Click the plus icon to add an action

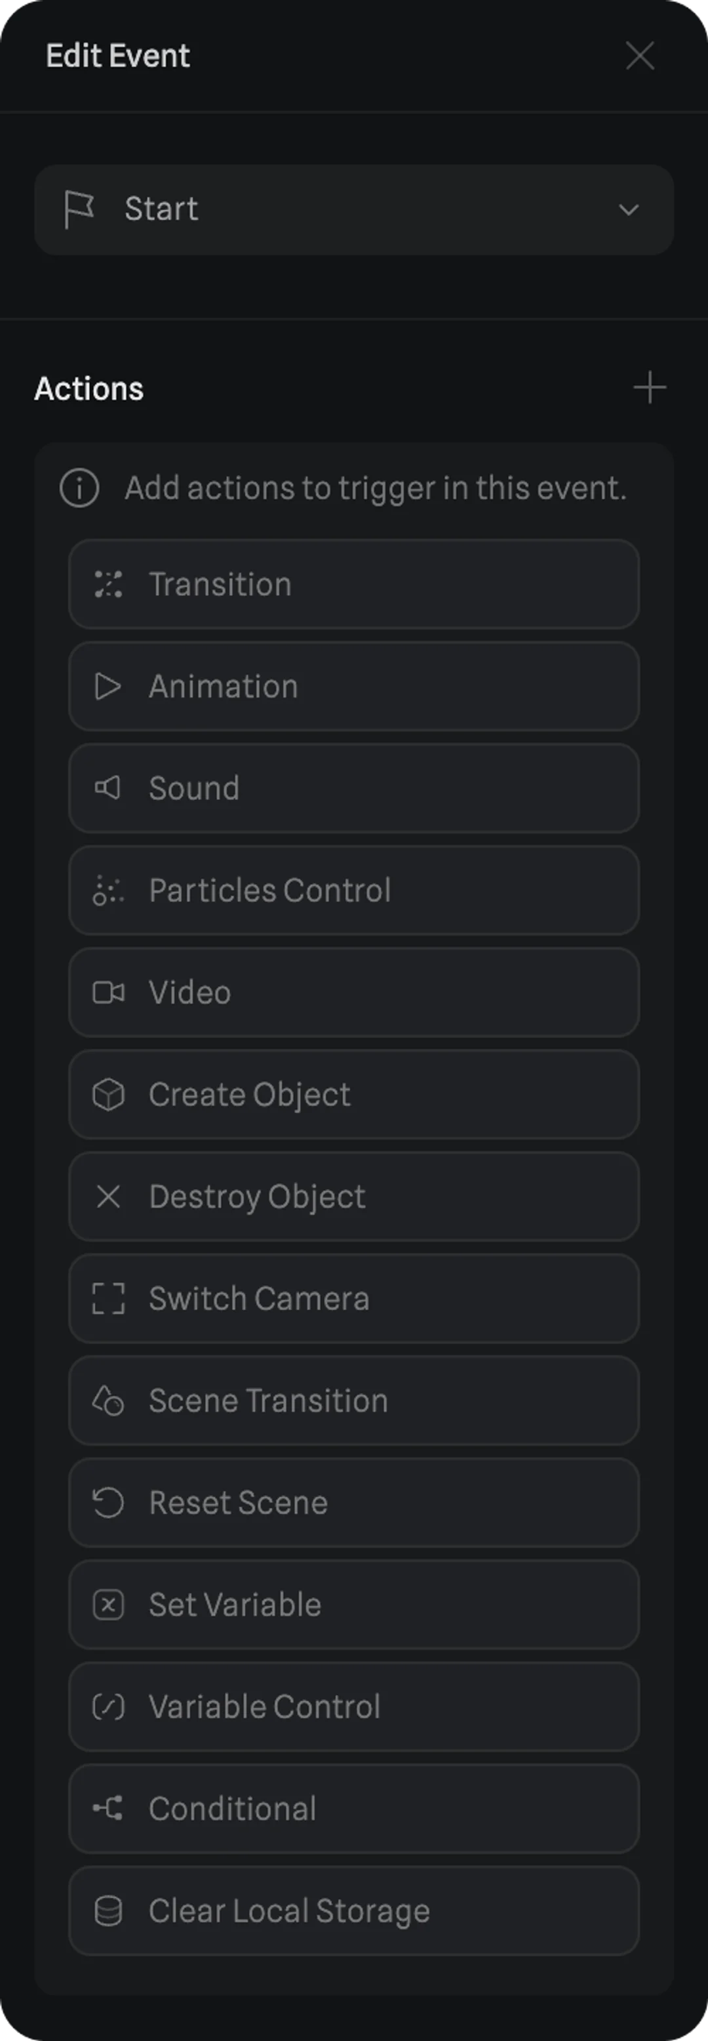(x=650, y=387)
